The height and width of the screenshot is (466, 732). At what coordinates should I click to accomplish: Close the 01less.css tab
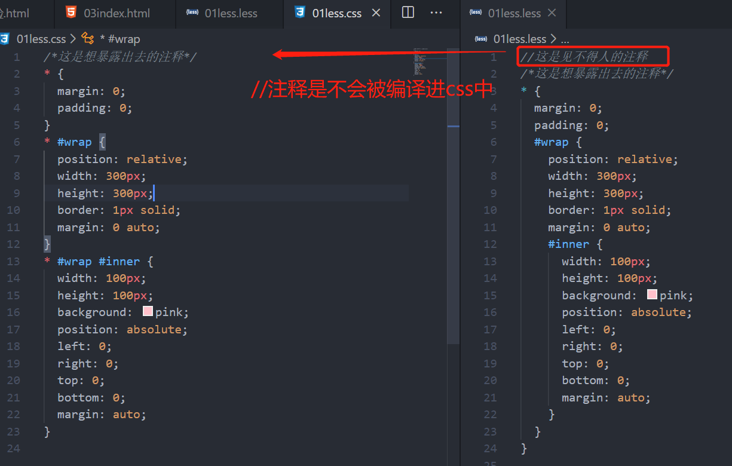tap(376, 13)
